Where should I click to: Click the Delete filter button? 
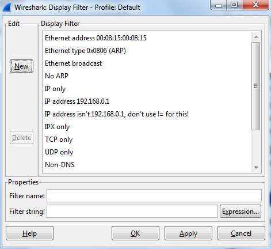tap(21, 138)
